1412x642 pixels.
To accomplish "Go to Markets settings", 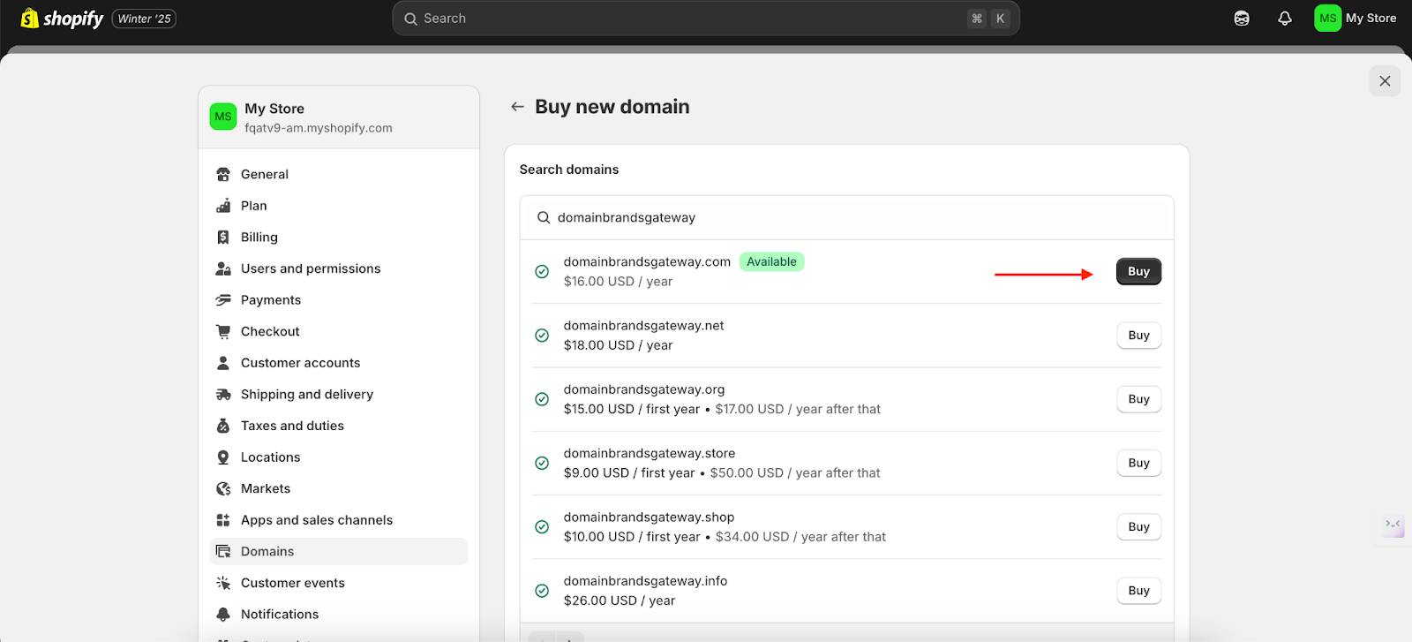I will tap(339, 488).
